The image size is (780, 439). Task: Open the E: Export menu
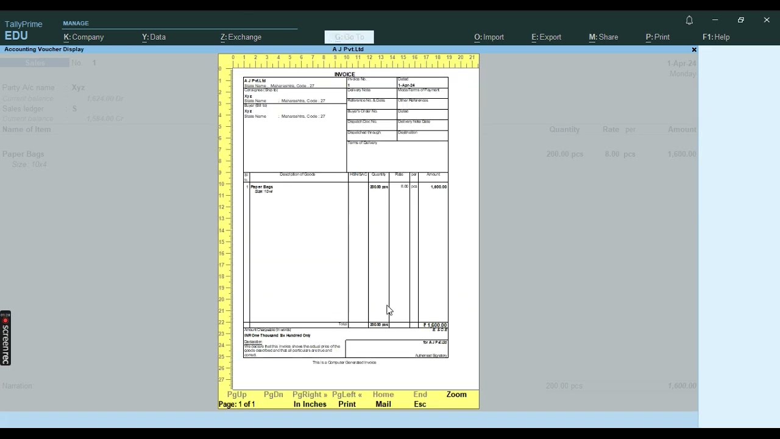click(546, 37)
